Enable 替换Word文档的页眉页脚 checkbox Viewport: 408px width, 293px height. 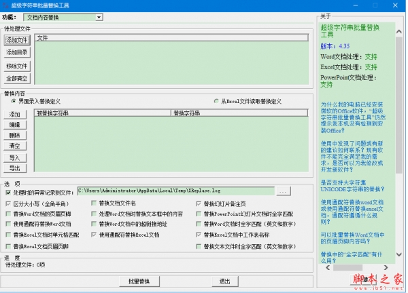click(8, 214)
